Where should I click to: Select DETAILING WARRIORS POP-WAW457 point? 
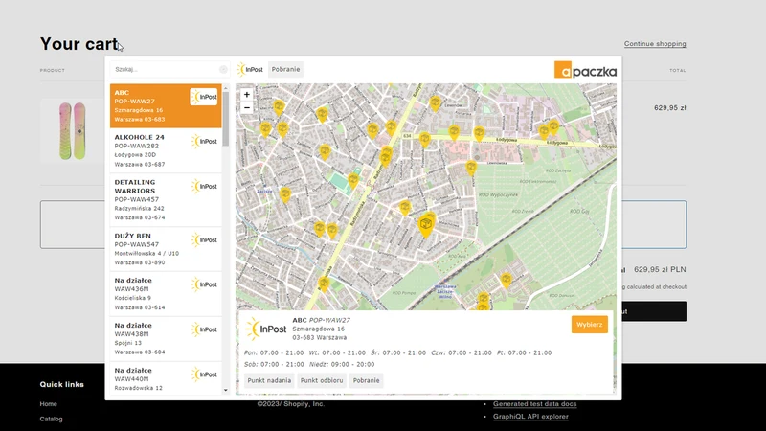coord(166,200)
